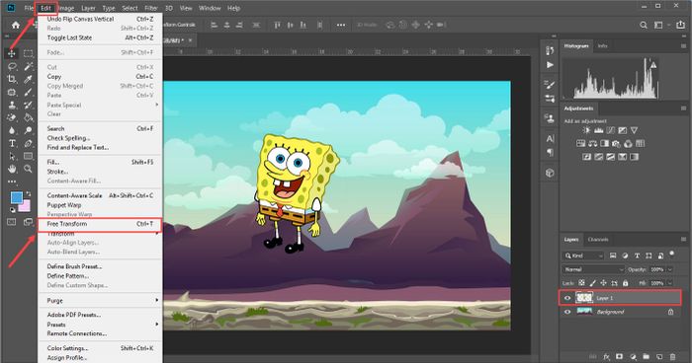Open the Actions panel play icon
Viewport: 692px width, 363px height.
coord(550,65)
